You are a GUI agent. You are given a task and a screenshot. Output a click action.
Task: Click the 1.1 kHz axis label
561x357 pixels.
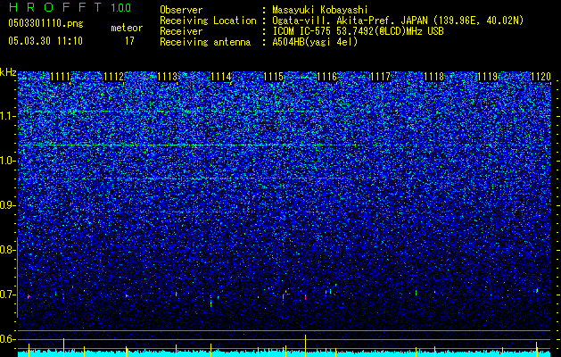pyautogui.click(x=7, y=116)
